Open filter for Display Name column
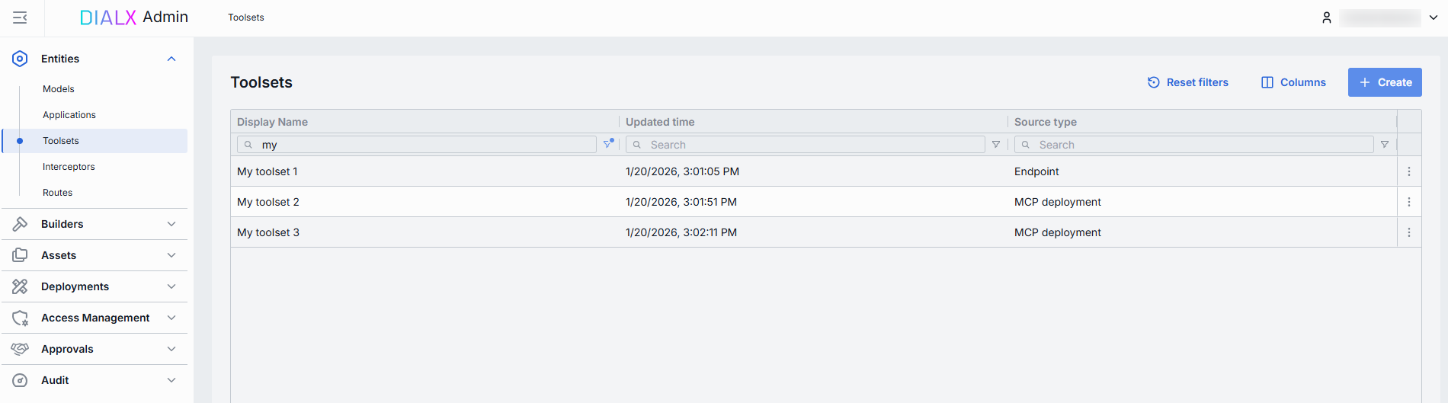Viewport: 1448px width, 403px height. [x=608, y=144]
